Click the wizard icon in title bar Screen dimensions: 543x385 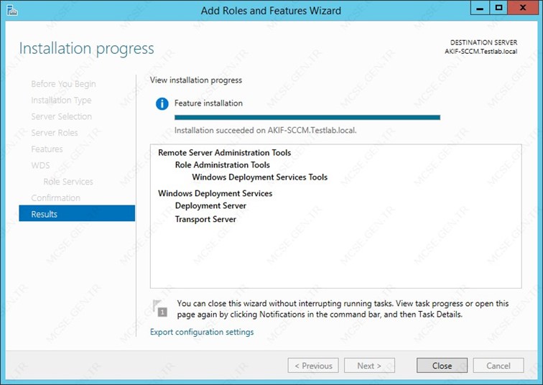[x=12, y=10]
